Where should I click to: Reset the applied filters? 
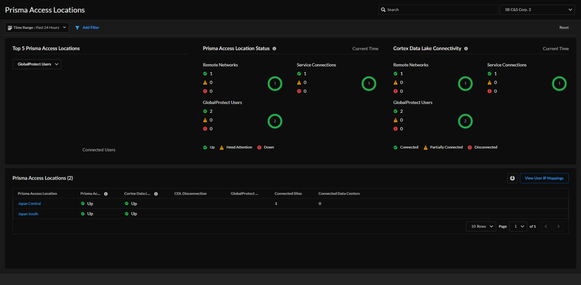pos(564,28)
